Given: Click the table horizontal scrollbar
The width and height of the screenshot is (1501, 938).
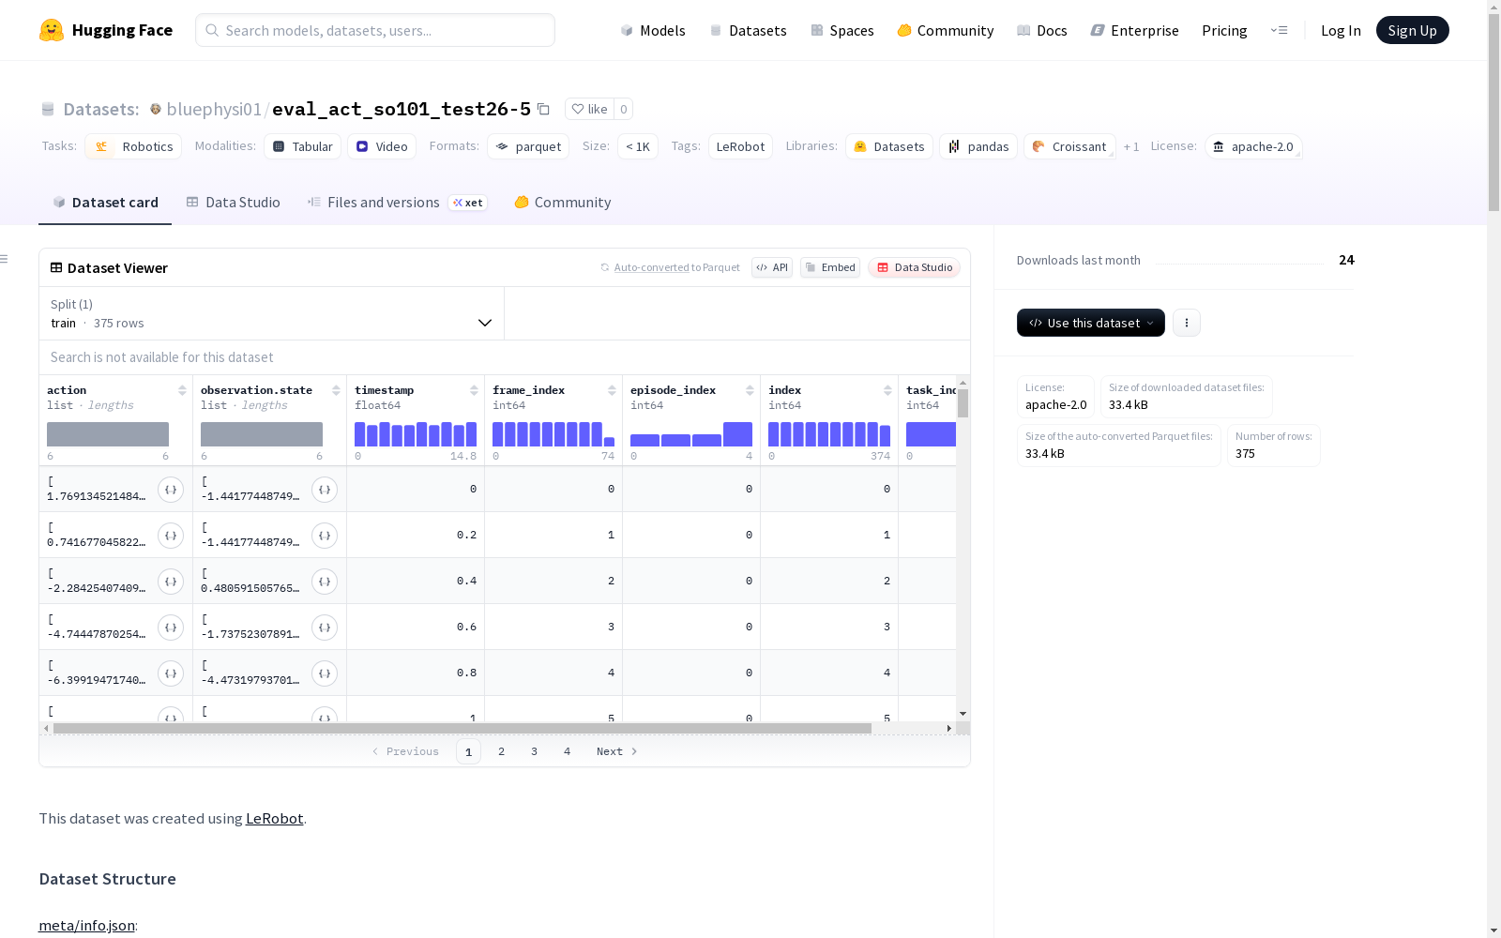Looking at the screenshot, I should (x=462, y=728).
